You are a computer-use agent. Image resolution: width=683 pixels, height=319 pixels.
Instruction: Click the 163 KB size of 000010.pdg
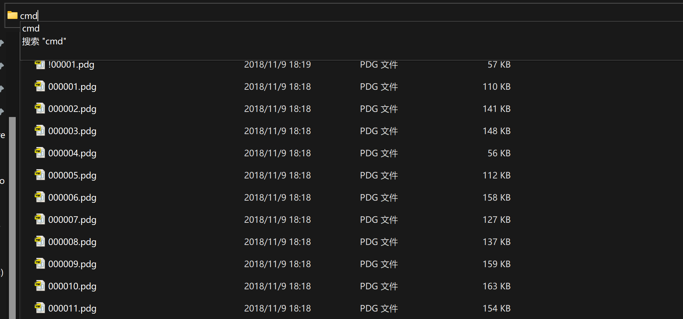click(x=496, y=286)
